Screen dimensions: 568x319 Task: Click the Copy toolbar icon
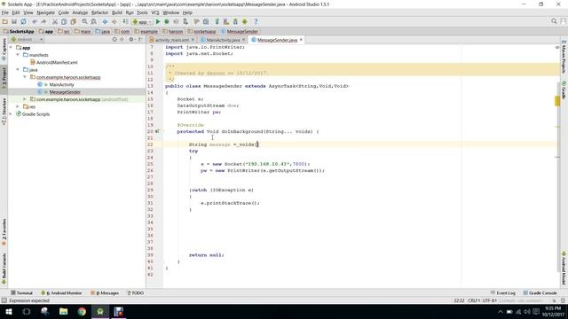[x=64, y=21]
